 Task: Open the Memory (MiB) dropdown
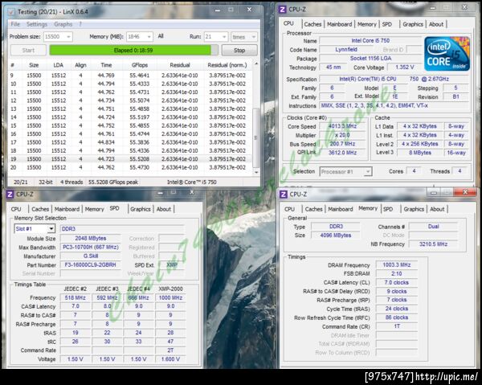pos(140,37)
